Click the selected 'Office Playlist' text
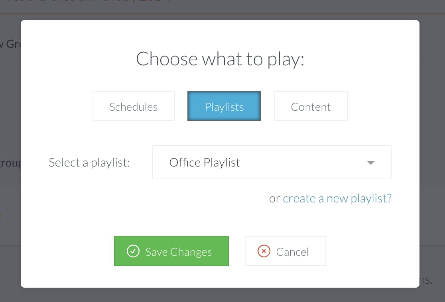This screenshot has width=445, height=302. pyautogui.click(x=205, y=163)
